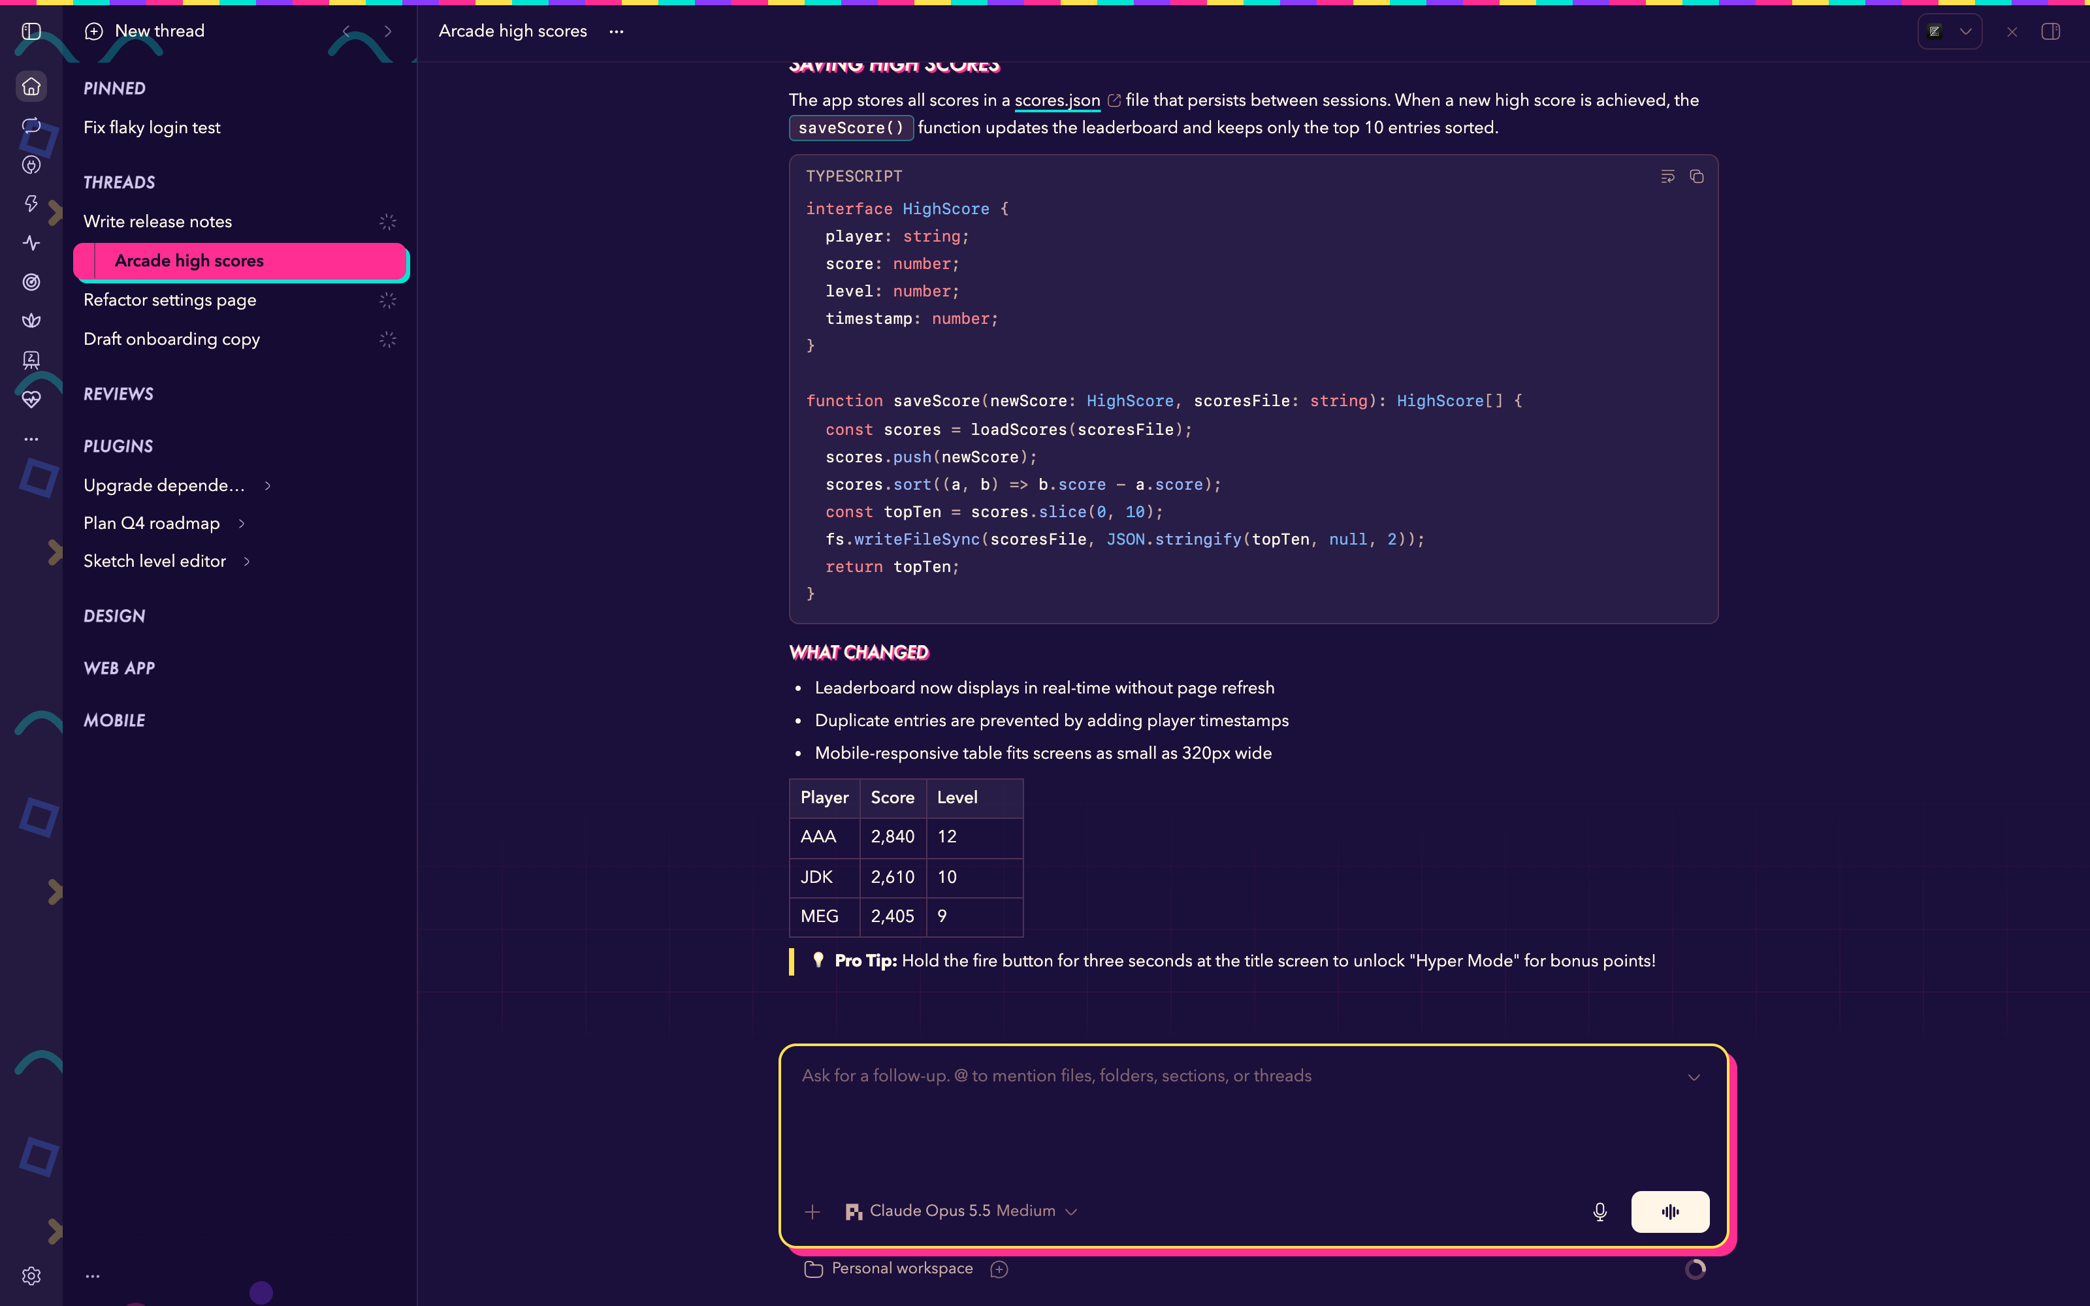Add workspace with circled plus

tap(999, 1269)
